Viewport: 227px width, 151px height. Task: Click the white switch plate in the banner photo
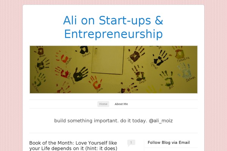pyautogui.click(x=108, y=60)
